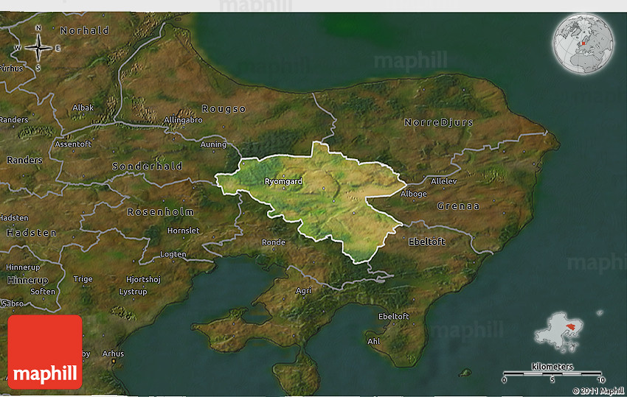Screen dimensions: 627x397
Task: Click the Sonderhald region label
Action: [x=147, y=166]
